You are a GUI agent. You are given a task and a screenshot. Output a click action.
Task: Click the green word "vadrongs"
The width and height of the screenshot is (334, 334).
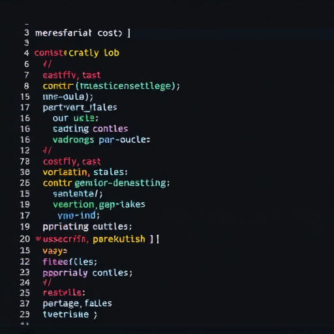pyautogui.click(x=73, y=140)
